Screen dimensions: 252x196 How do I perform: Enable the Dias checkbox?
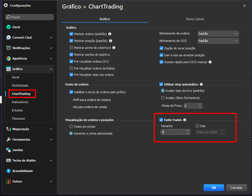[197, 126]
